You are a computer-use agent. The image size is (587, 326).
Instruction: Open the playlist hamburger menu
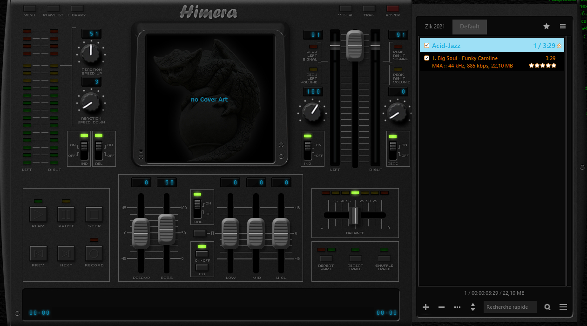tap(562, 26)
